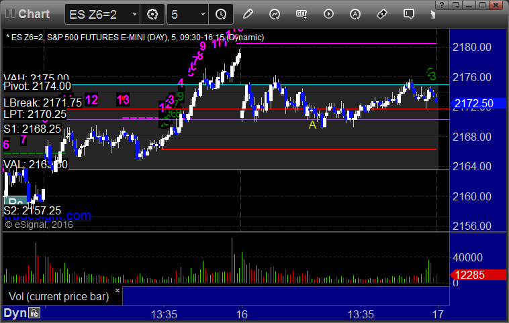Click the LPT: 2170.25 label
The width and height of the screenshot is (509, 323).
pos(35,115)
